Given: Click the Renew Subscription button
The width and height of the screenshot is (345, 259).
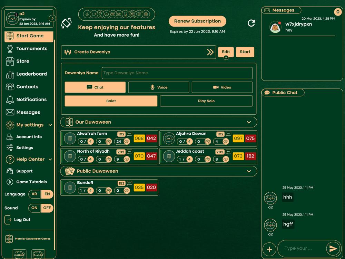Looking at the screenshot, I should pos(197,21).
